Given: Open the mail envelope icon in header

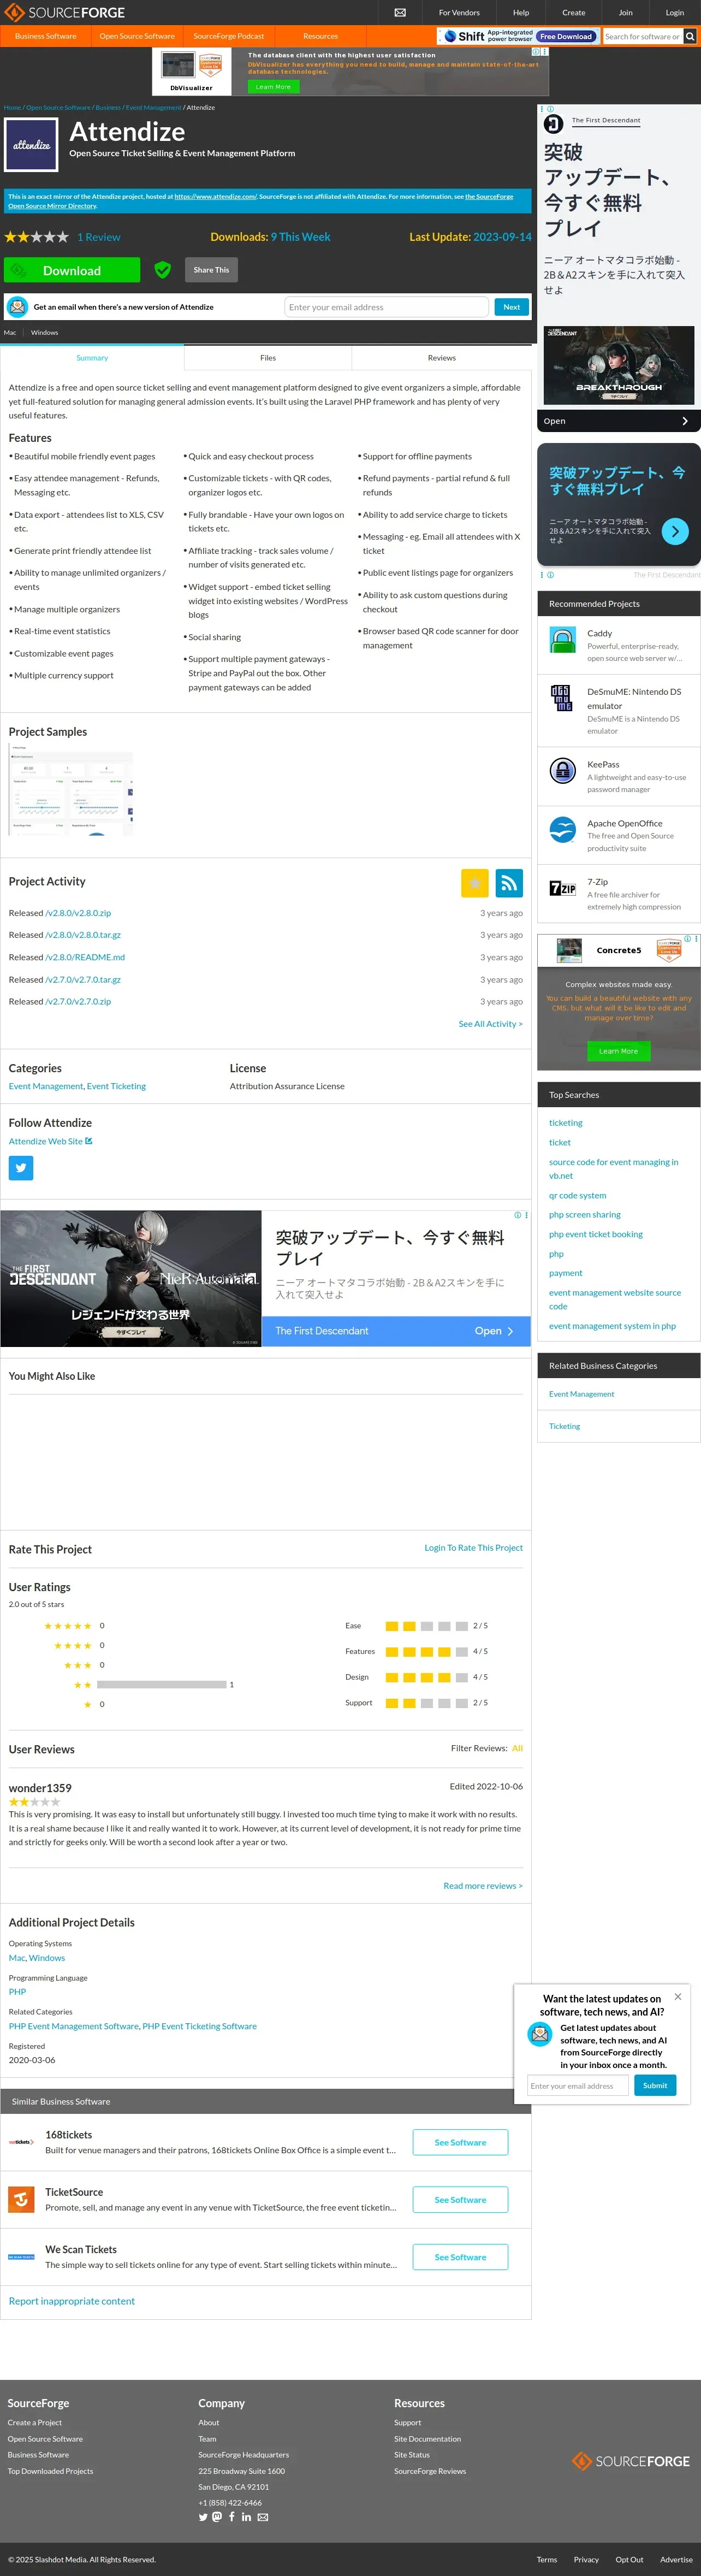Looking at the screenshot, I should click(400, 13).
